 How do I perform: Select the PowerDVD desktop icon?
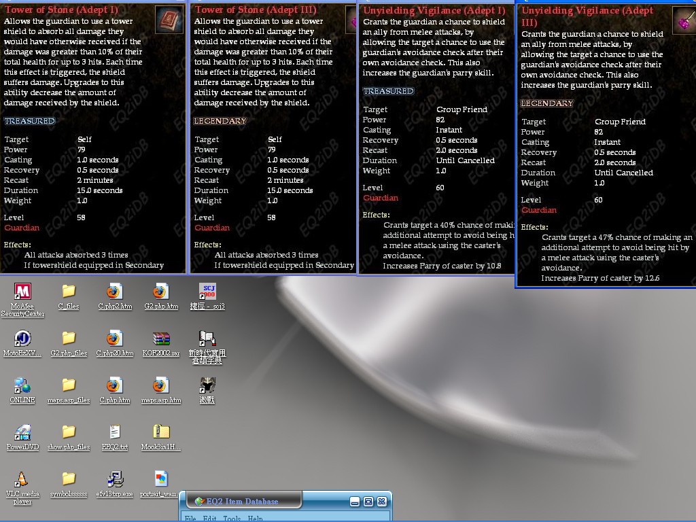[x=22, y=432]
